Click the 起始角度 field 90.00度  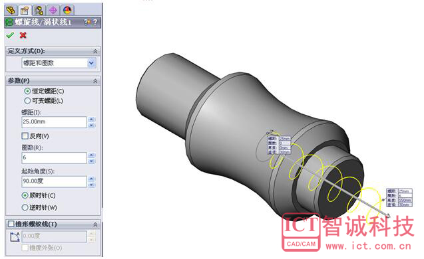tap(54, 181)
